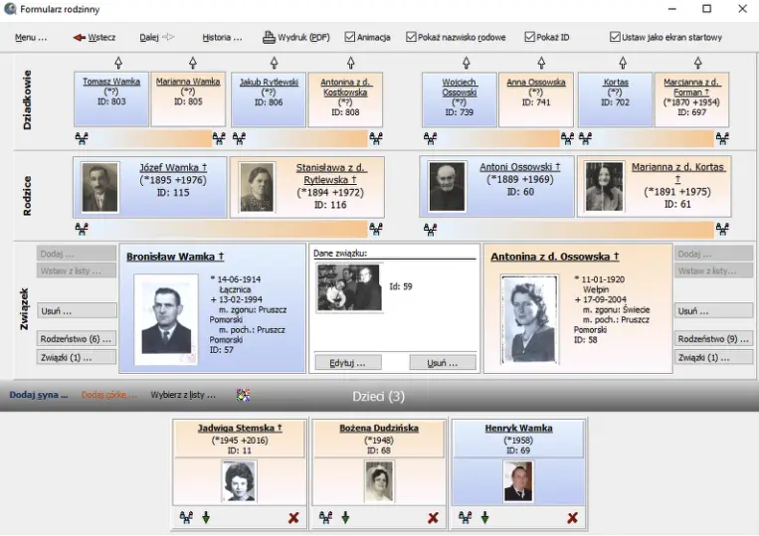Screen dimensions: 759x536
Task: Click the red X under Henryk Wamka
Action: [572, 518]
